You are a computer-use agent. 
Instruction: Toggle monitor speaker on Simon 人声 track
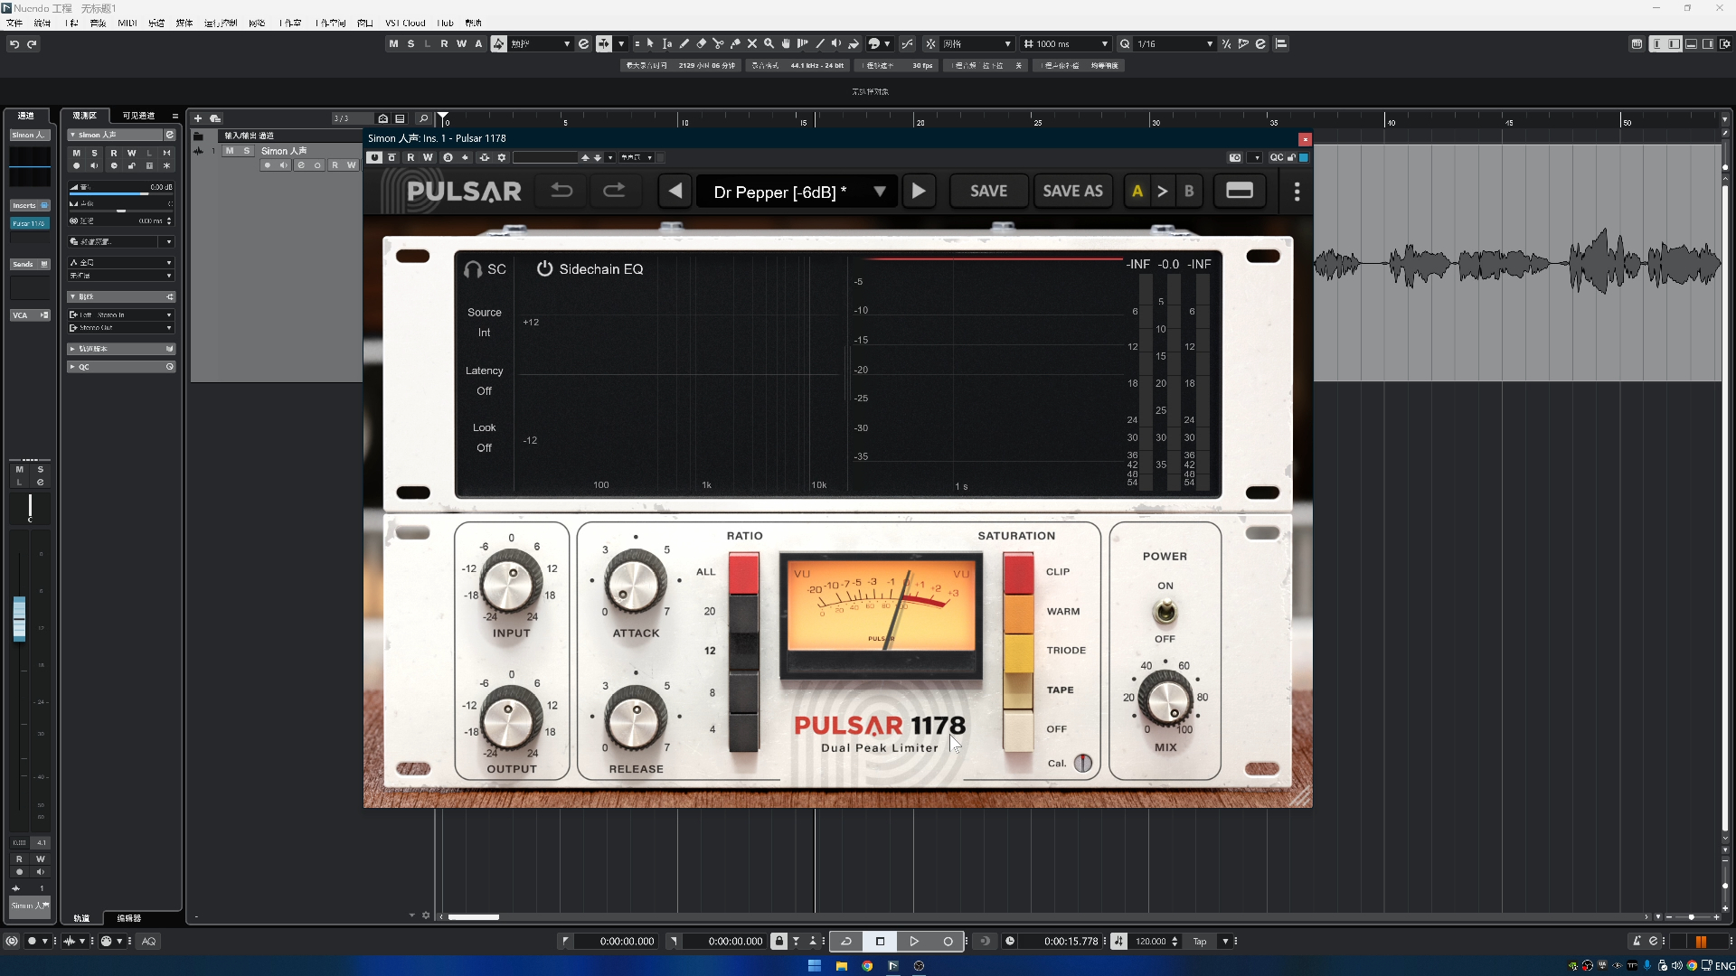pos(283,165)
